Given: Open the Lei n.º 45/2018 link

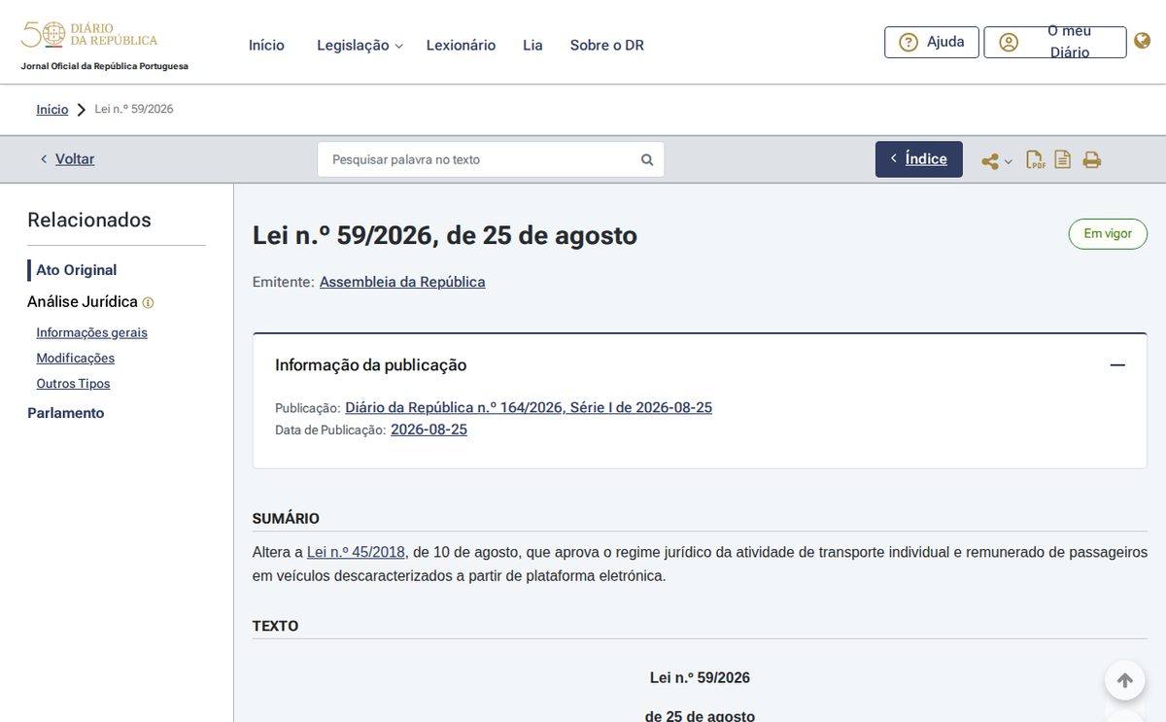Looking at the screenshot, I should 357,552.
